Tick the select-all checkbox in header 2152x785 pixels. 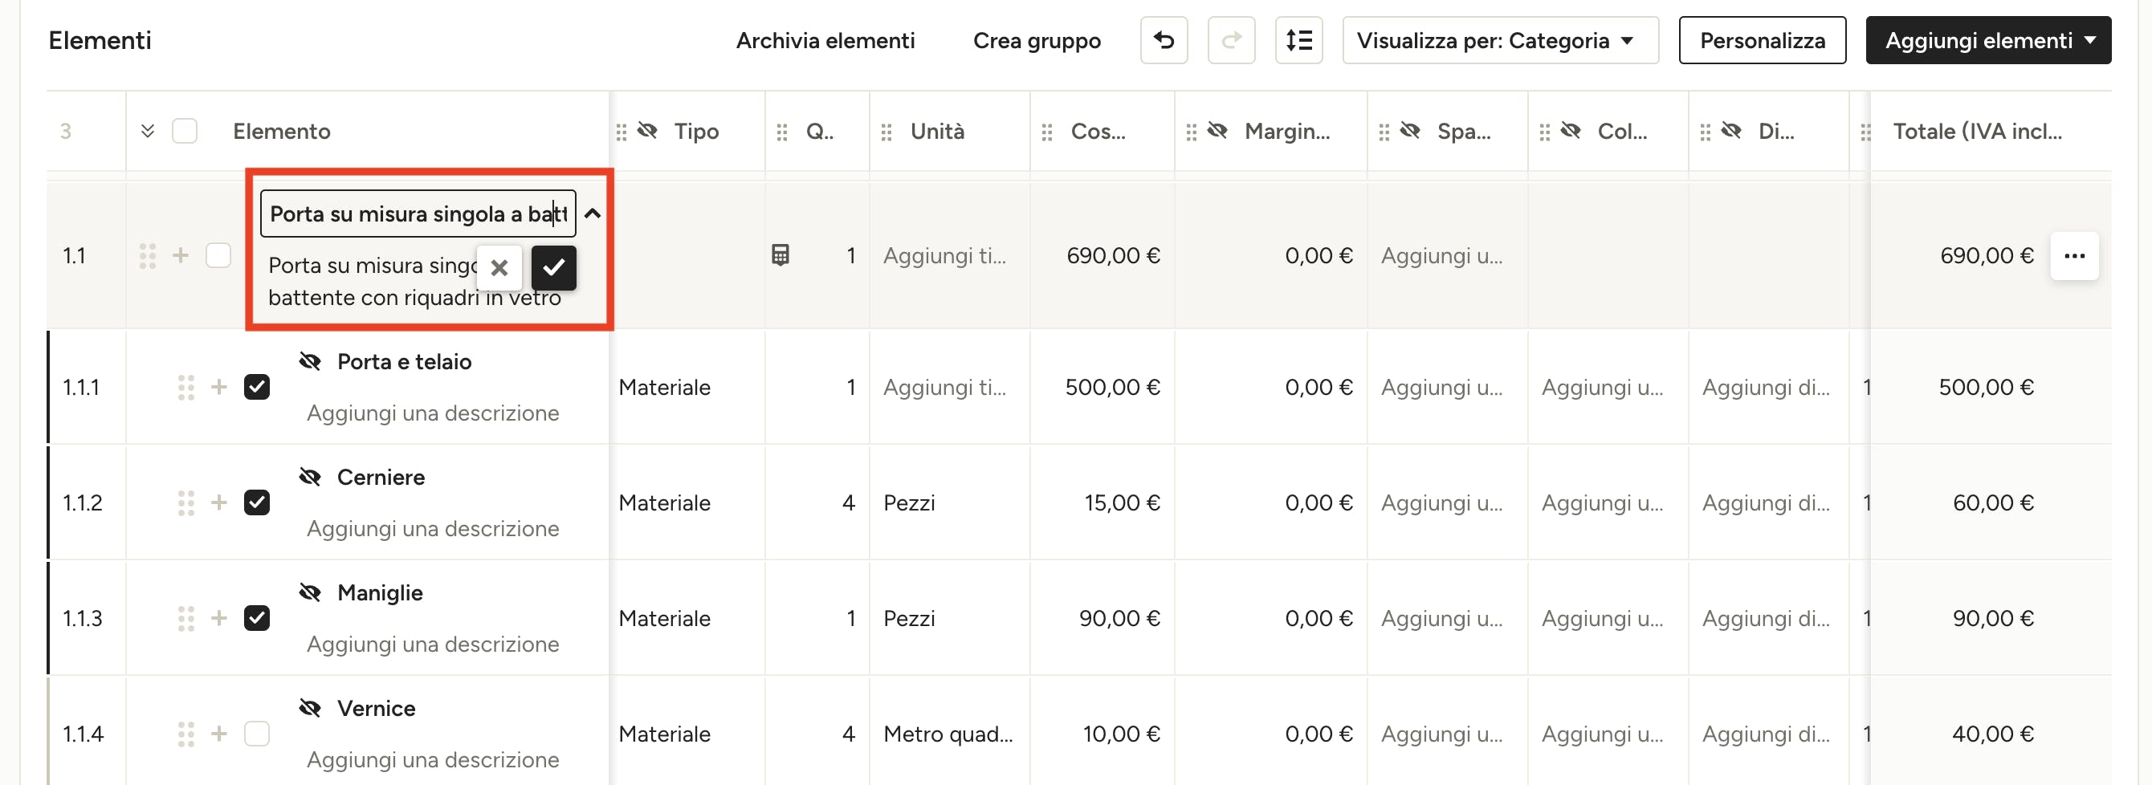pyautogui.click(x=185, y=131)
